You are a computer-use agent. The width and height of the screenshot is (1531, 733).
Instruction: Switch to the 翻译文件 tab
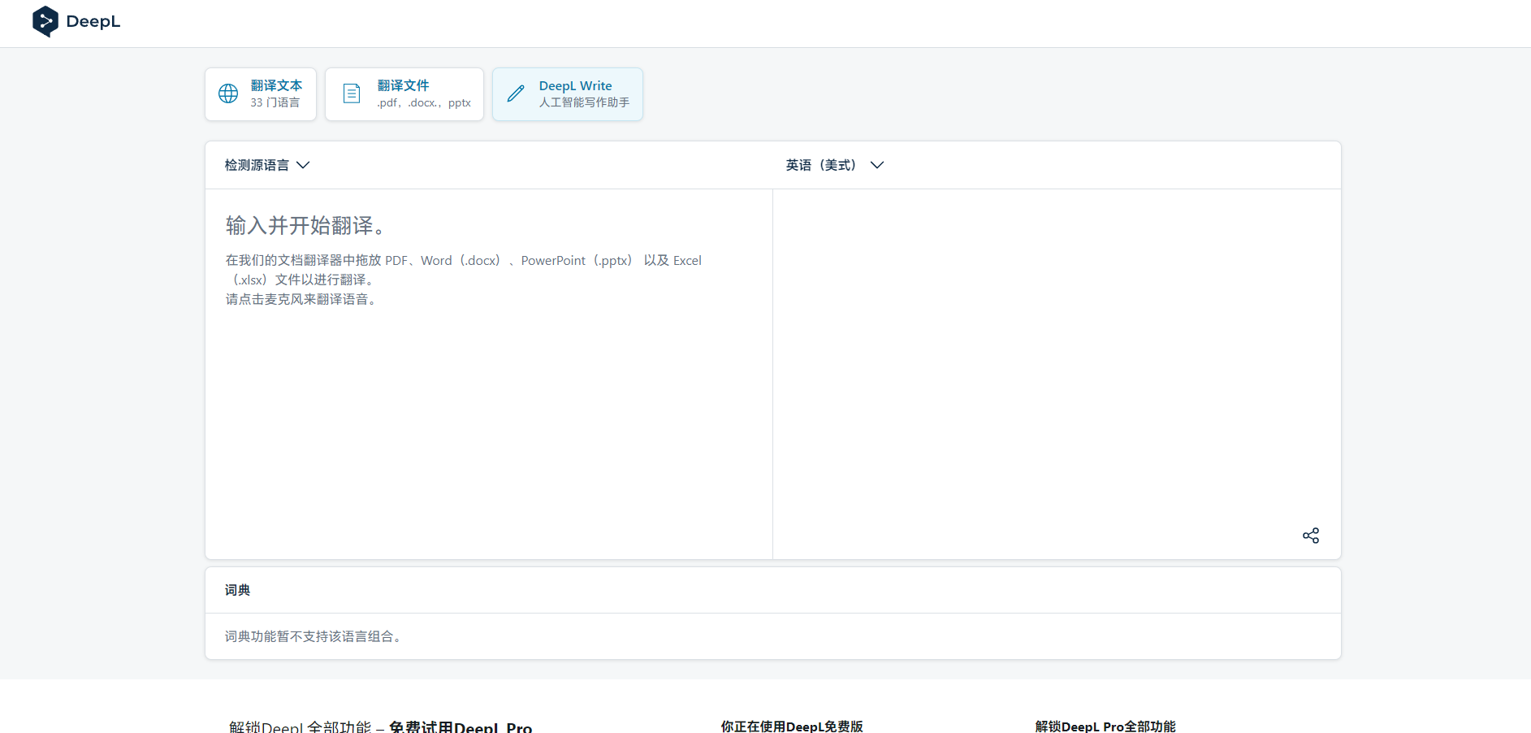(404, 94)
